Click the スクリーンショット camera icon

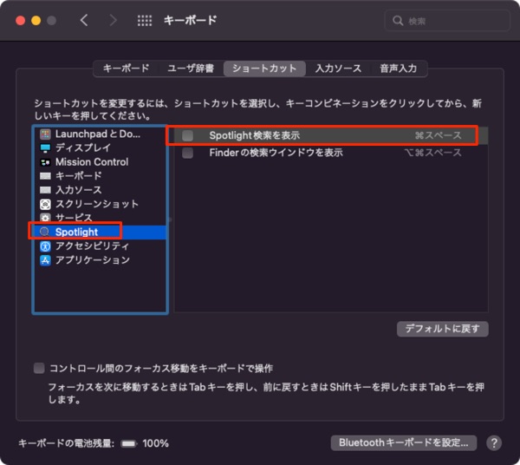(45, 204)
